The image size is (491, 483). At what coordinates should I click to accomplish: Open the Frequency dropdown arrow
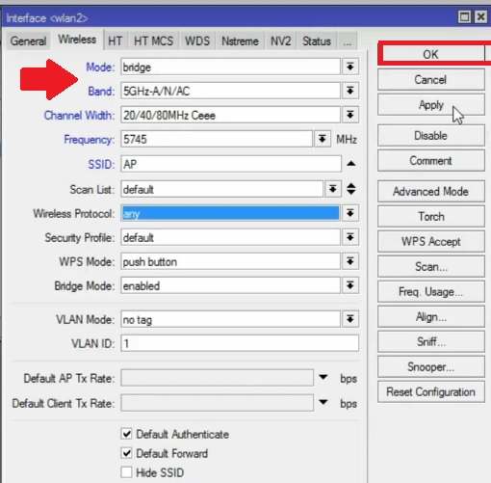(323, 139)
